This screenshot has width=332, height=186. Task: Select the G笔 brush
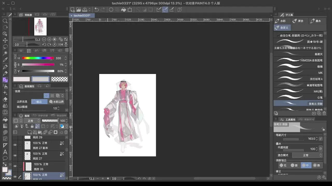(x=298, y=97)
